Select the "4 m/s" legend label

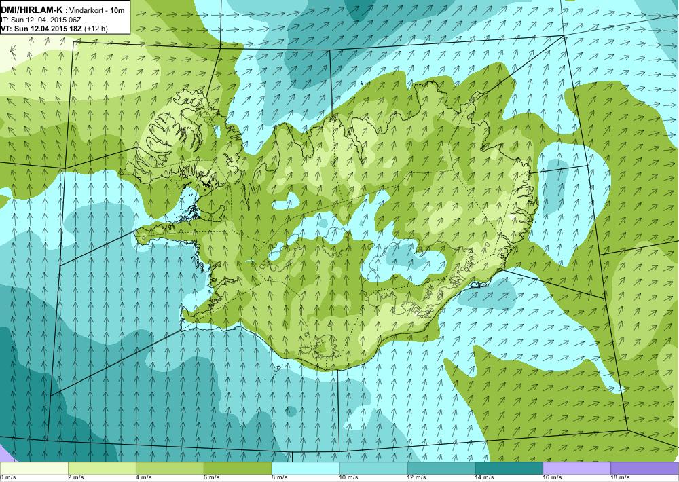tap(144, 478)
